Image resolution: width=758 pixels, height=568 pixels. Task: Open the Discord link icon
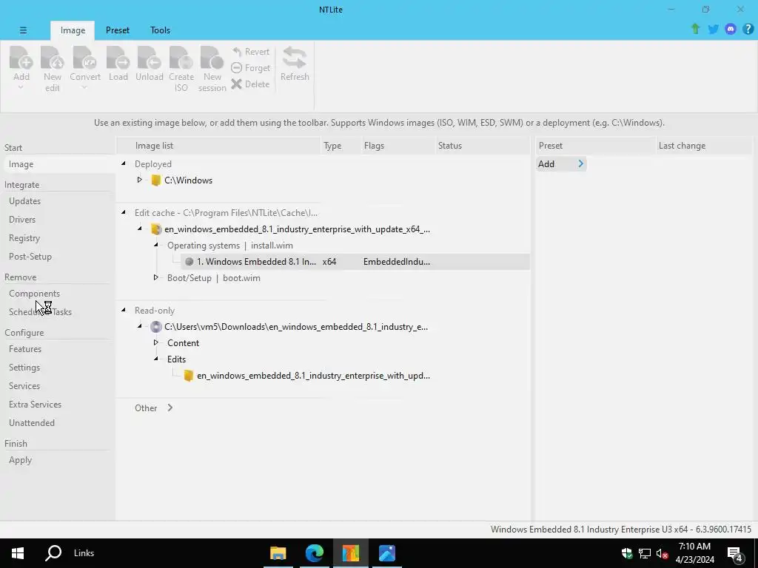731,30
